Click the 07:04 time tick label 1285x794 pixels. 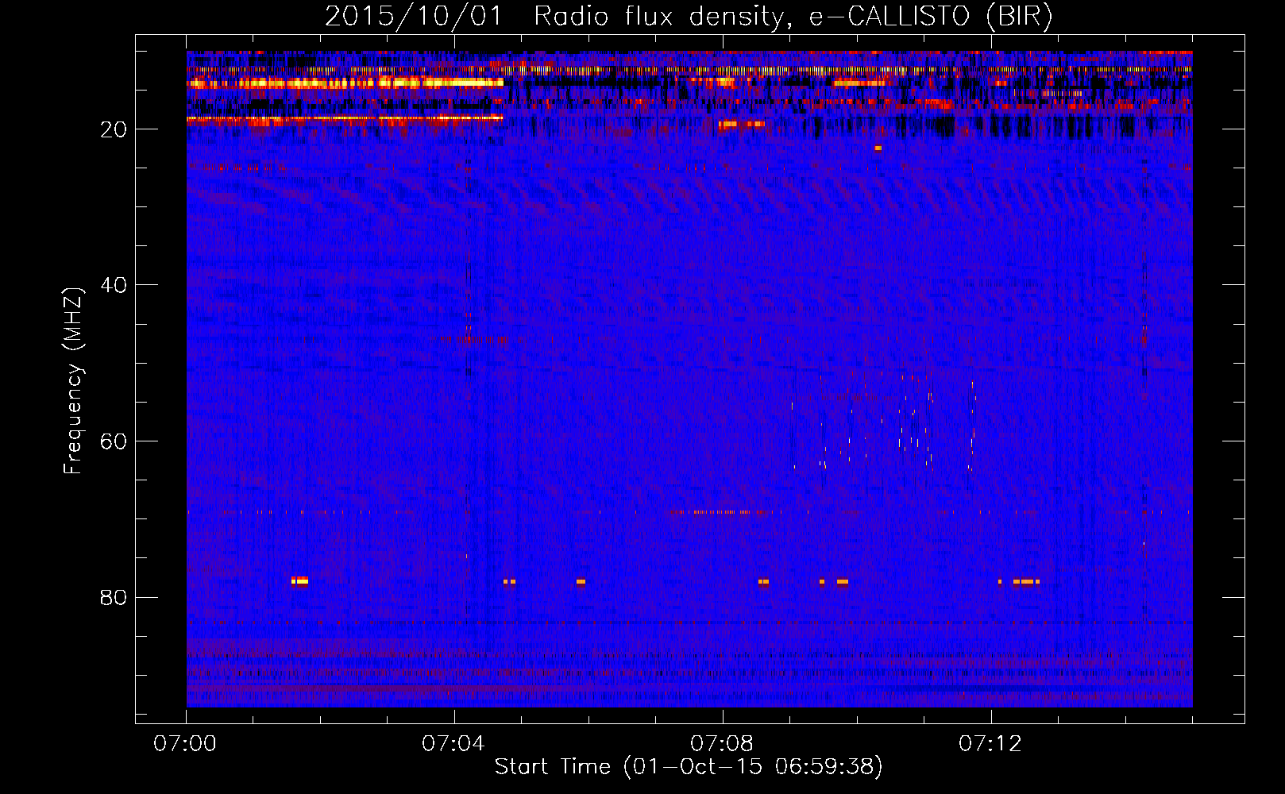[x=453, y=744]
